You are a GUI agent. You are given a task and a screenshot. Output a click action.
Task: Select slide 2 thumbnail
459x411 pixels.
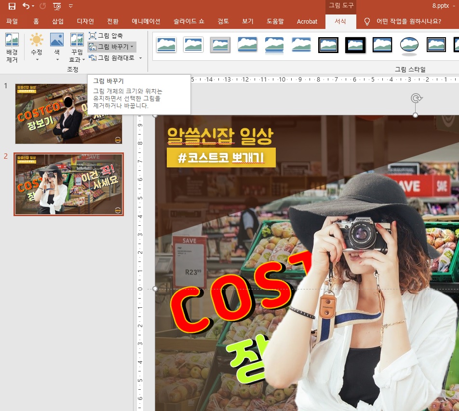pyautogui.click(x=68, y=184)
